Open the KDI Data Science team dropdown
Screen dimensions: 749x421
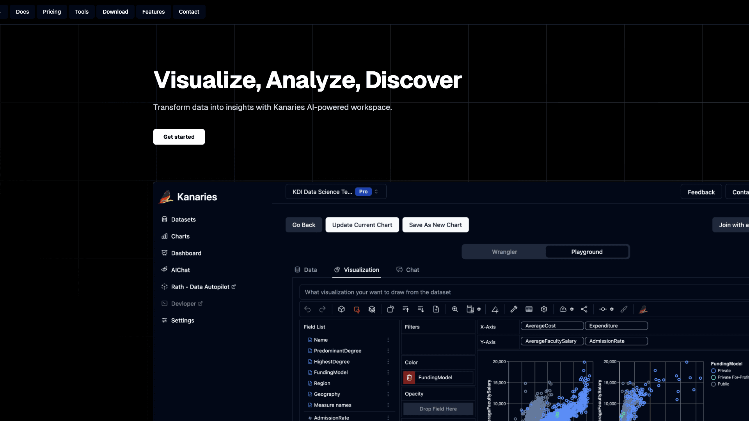click(x=336, y=192)
